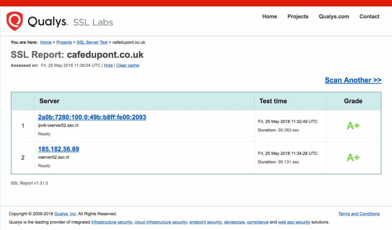
Task: Follow the endpoint security footer link
Action: tap(206, 222)
